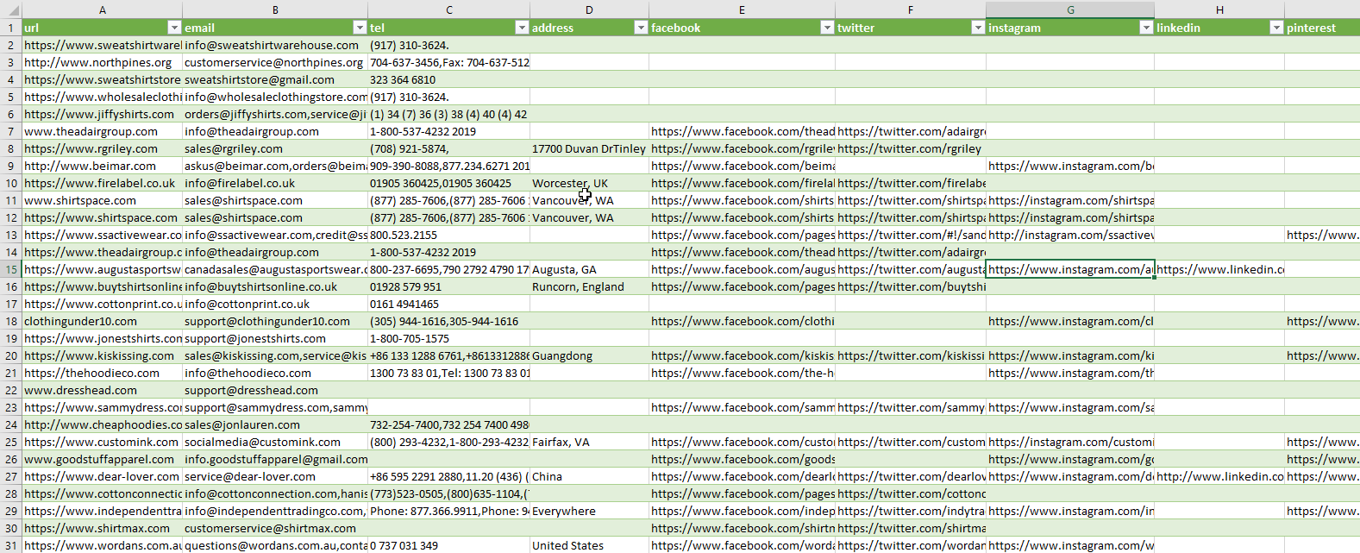Open the tel column filter dropdown
This screenshot has width=1360, height=553.
pyautogui.click(x=522, y=28)
